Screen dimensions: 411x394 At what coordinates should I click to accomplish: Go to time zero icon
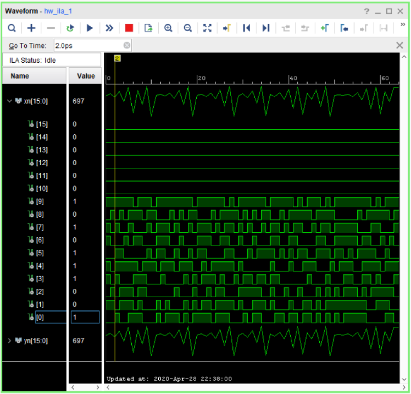click(246, 28)
